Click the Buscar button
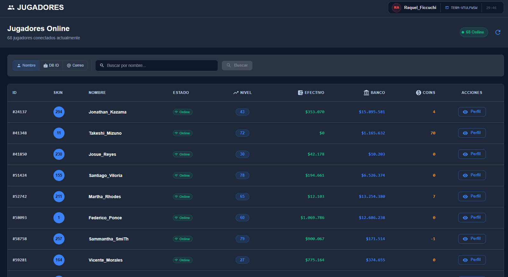Screen dimensions: 508x277 point(237,65)
